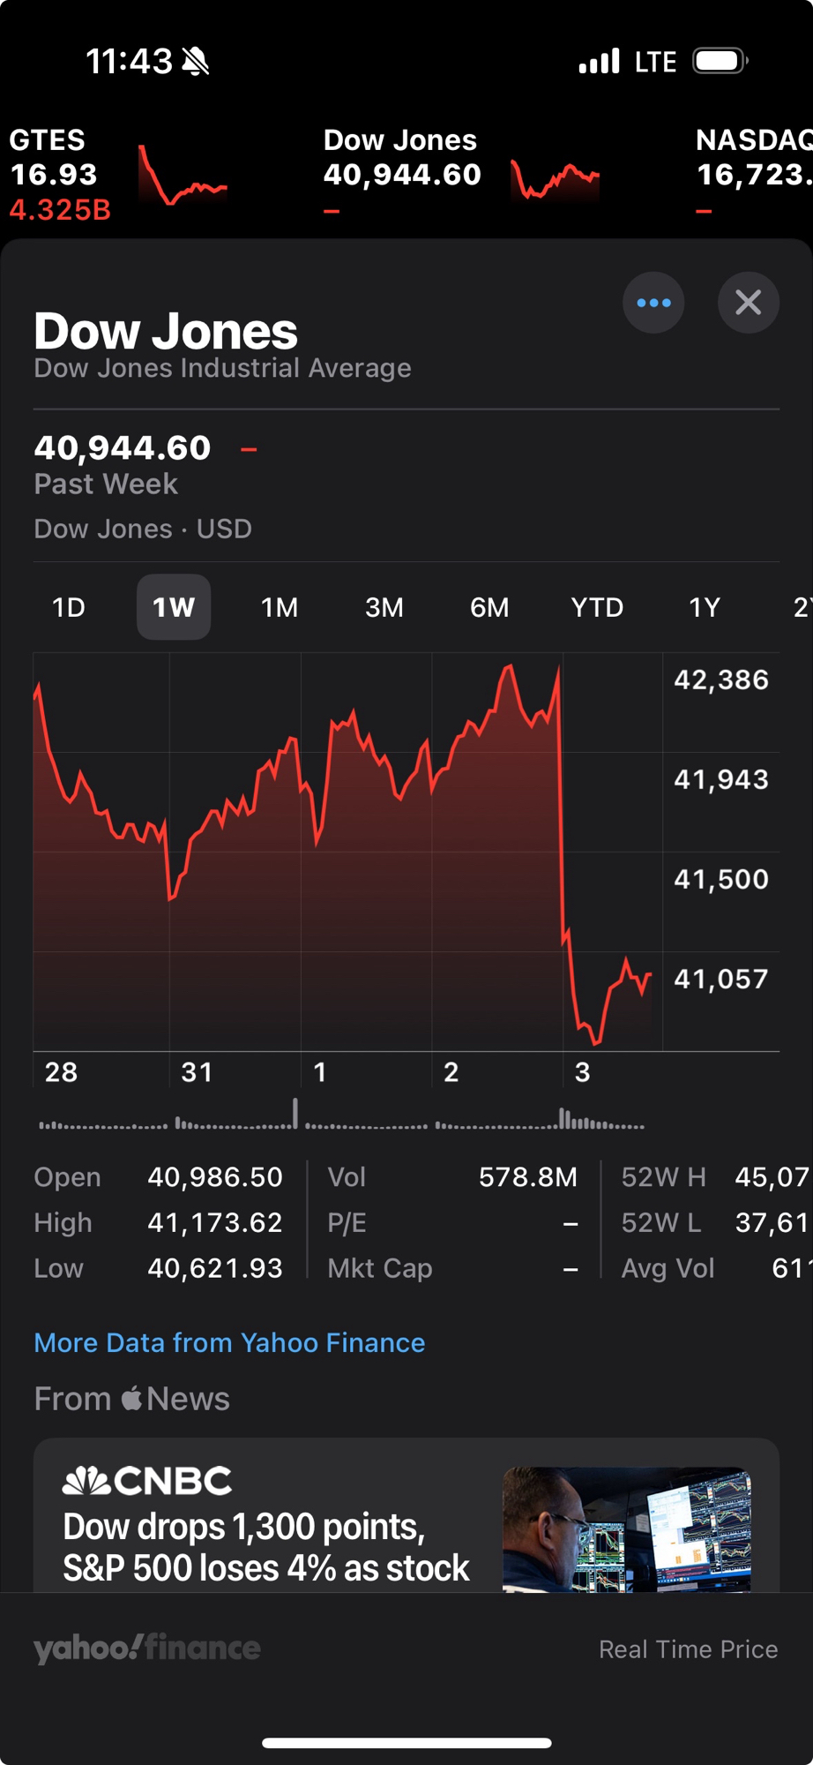This screenshot has height=1765, width=813.
Task: Open More Data from Yahoo Finance link
Action: coord(229,1342)
